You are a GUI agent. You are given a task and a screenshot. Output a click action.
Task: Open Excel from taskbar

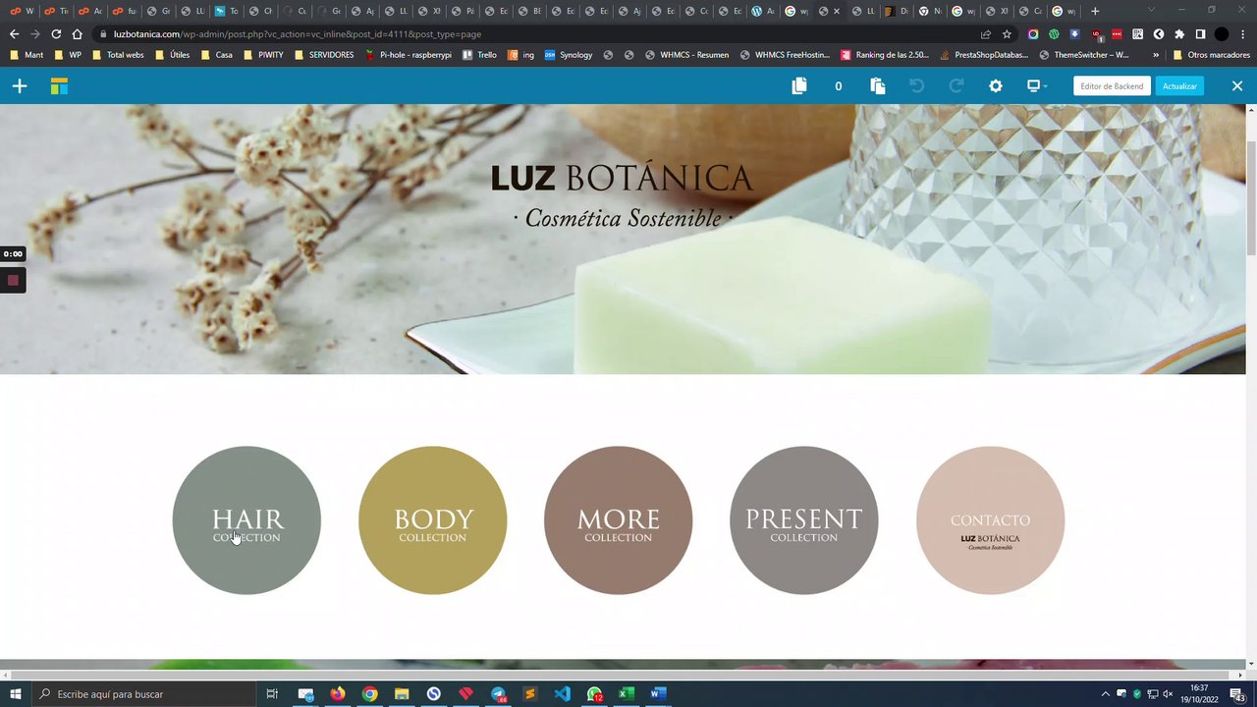[x=626, y=694]
